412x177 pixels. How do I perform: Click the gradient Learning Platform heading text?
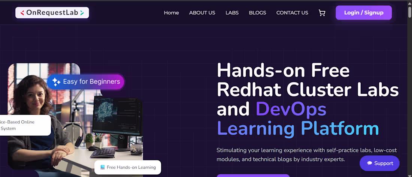click(x=298, y=128)
